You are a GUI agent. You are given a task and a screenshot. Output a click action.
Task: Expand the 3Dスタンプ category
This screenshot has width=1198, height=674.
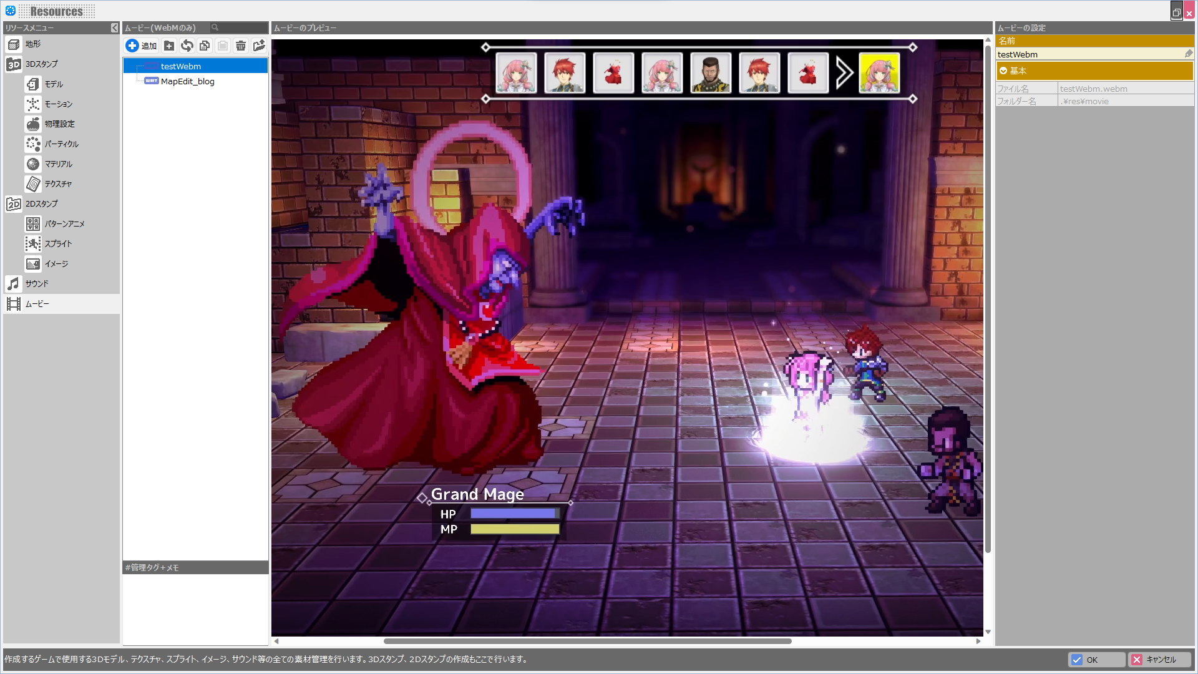41,64
